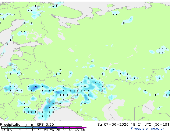Click the '(00+261)' forecast offset text

tap(162, 125)
